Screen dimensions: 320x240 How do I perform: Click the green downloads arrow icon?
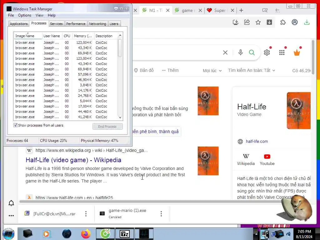point(307,22)
